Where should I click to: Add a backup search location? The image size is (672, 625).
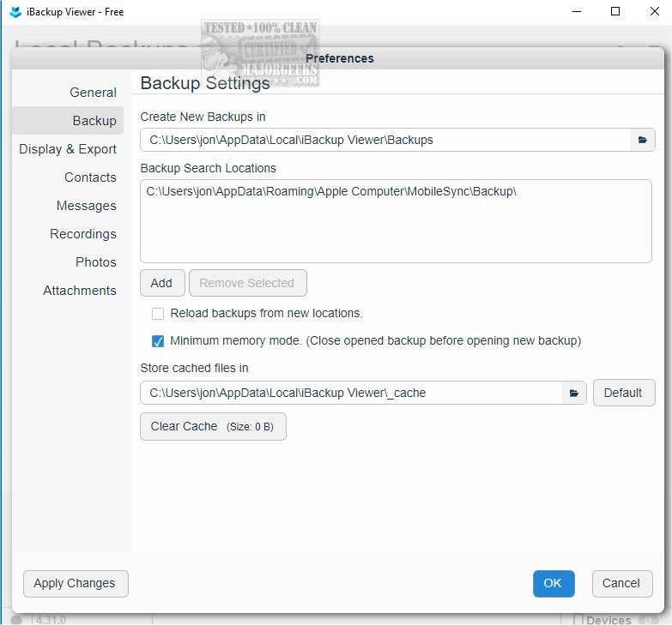pyautogui.click(x=162, y=283)
